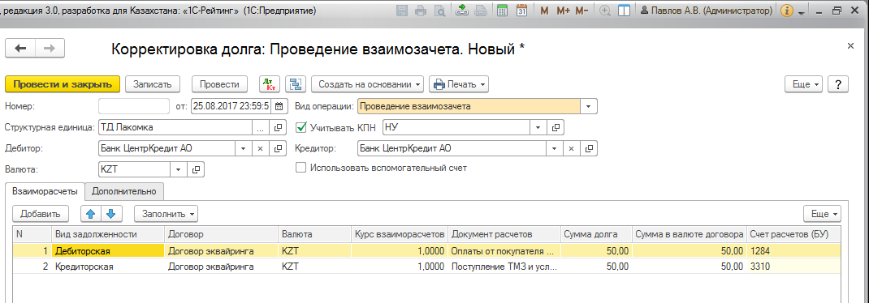This screenshot has height=303, width=869.
Task: Click the Провести button
Action: point(219,84)
